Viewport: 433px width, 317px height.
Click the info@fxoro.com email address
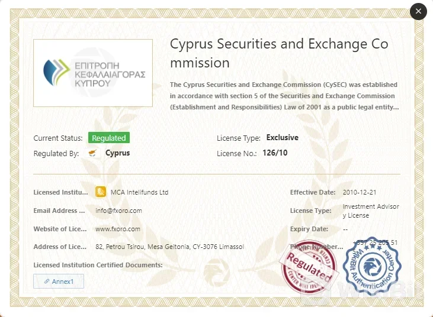tap(118, 211)
